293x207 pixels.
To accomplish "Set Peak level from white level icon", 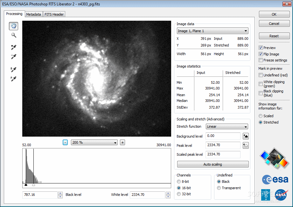I will 246,145.
